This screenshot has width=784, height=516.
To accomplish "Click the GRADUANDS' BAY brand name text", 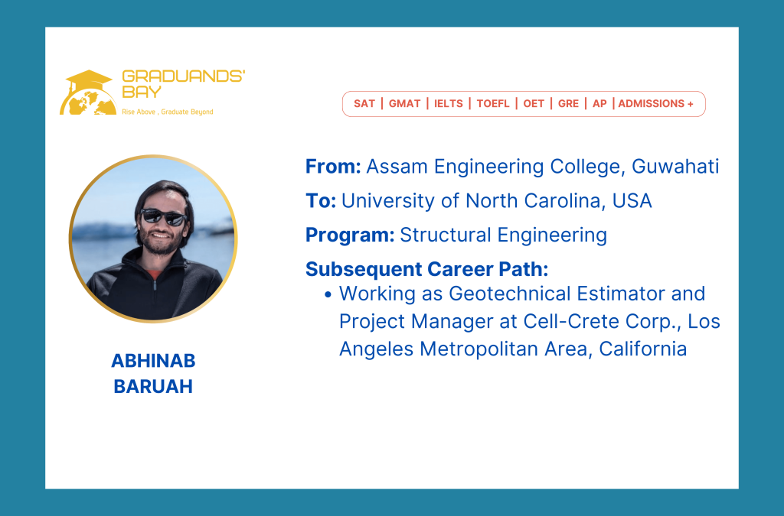I will (182, 84).
